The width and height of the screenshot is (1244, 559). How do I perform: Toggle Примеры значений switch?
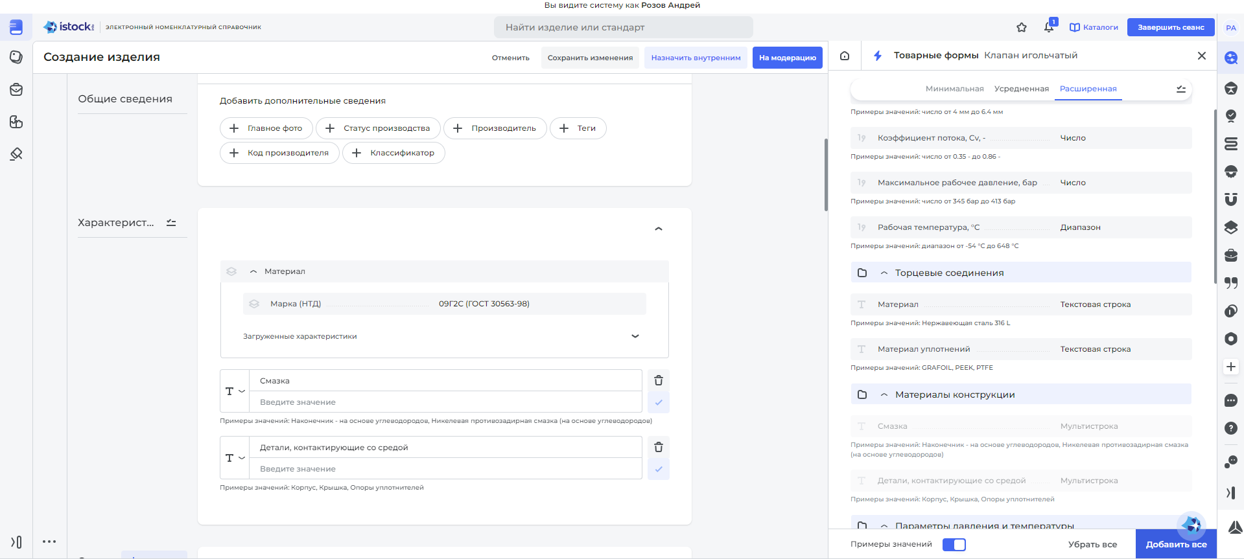(954, 545)
